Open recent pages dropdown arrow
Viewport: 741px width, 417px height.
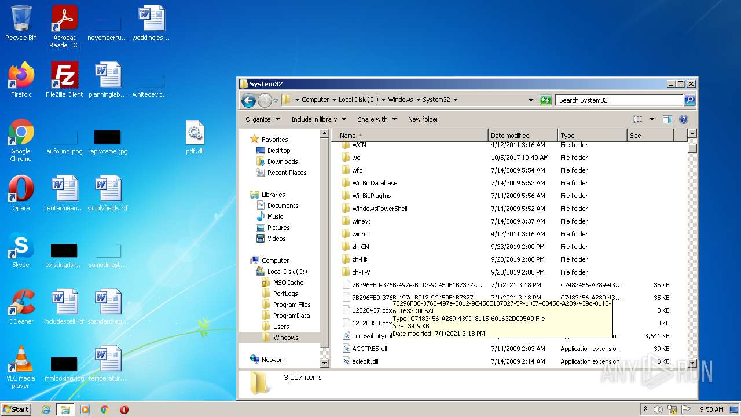276,100
